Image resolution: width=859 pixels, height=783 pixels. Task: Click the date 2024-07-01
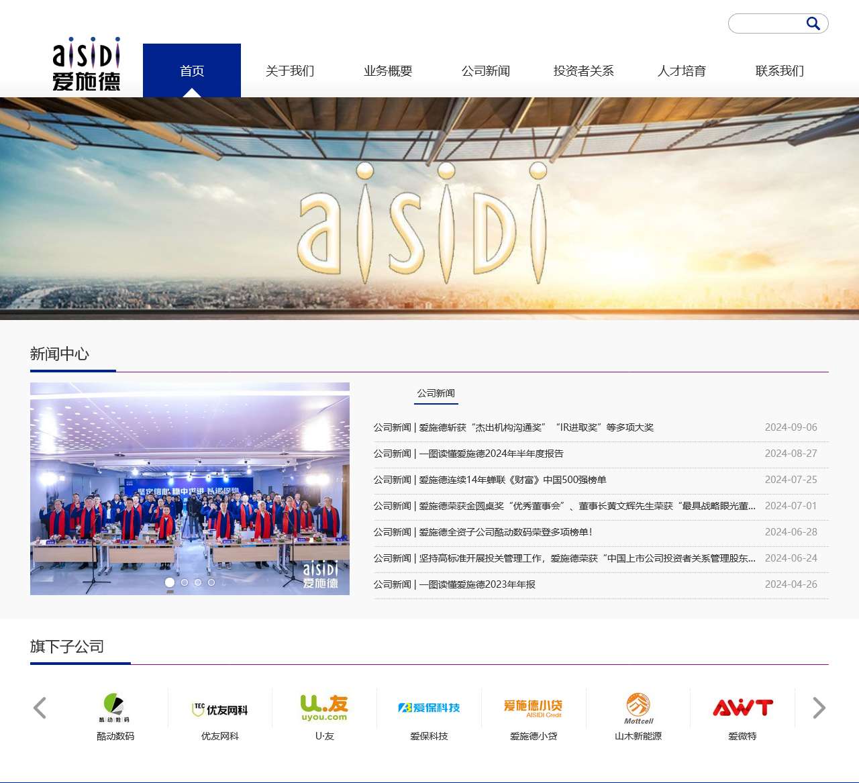click(791, 506)
